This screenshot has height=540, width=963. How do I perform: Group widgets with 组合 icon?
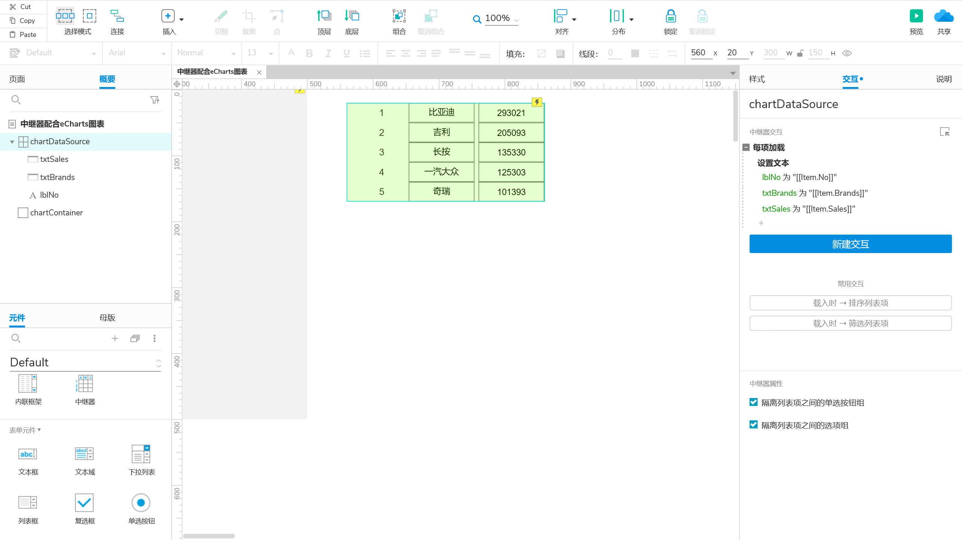(x=399, y=16)
